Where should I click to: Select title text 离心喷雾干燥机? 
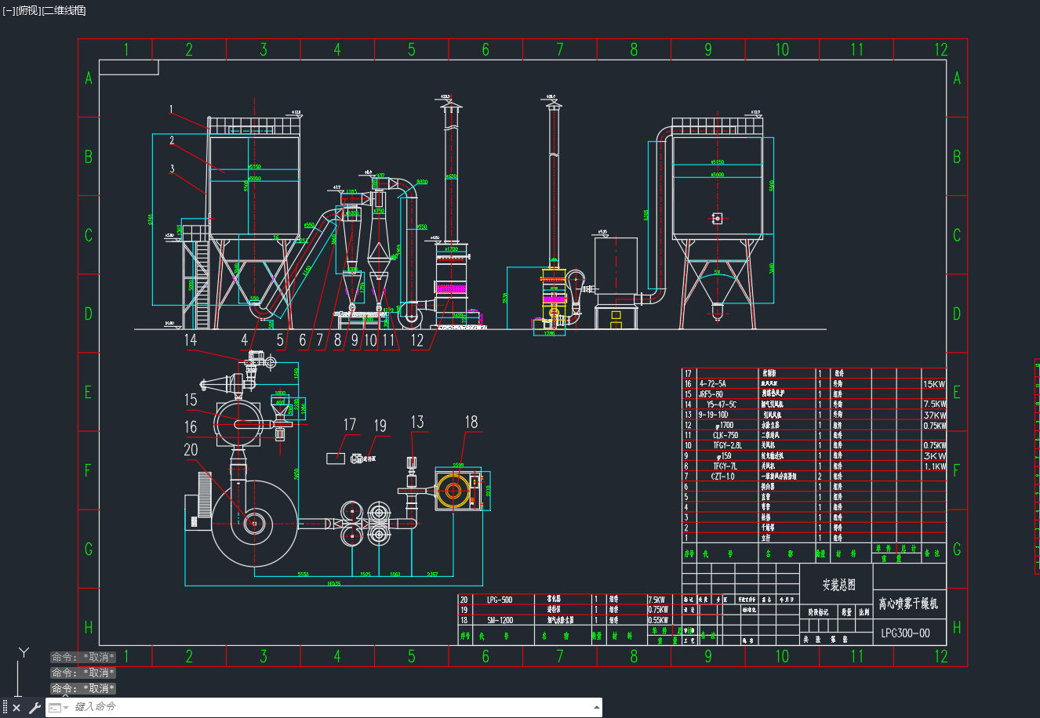pos(907,604)
